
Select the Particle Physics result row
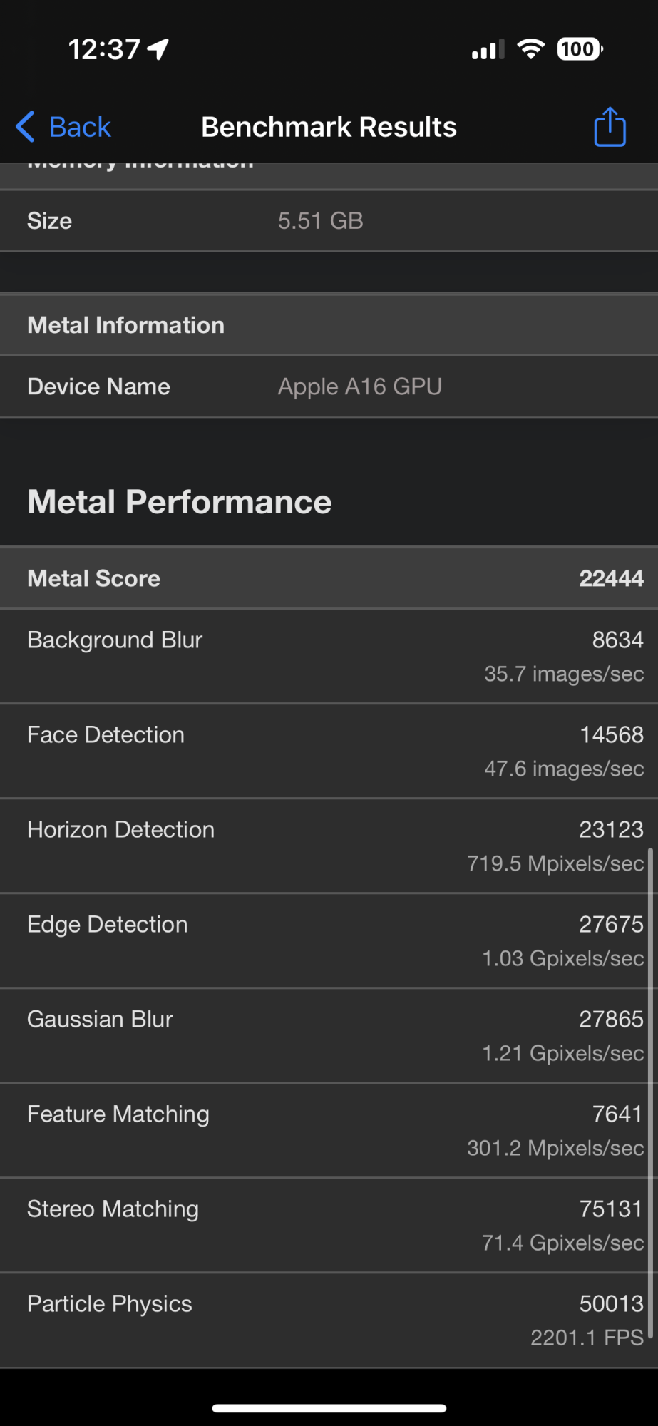pyautogui.click(x=329, y=1320)
